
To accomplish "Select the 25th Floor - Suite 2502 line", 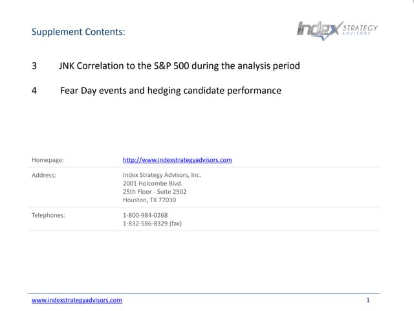I will pyautogui.click(x=155, y=192).
